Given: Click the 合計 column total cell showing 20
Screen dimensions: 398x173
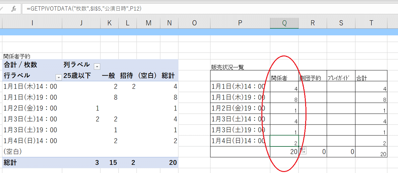Looking at the screenshot, I should click(x=371, y=152).
